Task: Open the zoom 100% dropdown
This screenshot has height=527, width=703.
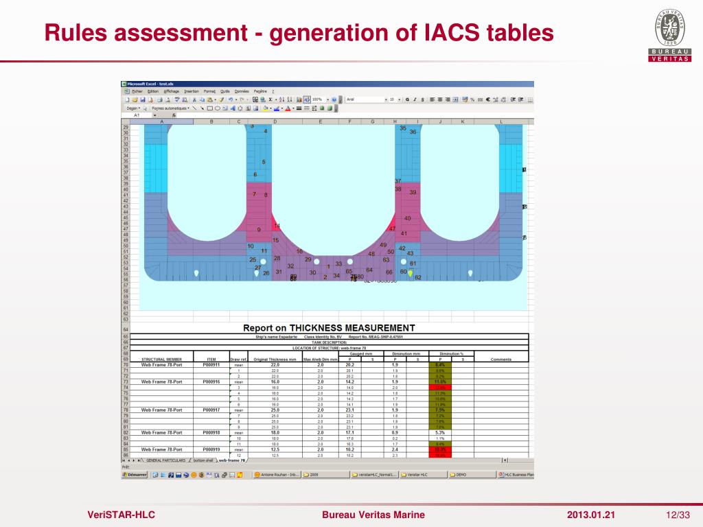Action: coord(327,99)
